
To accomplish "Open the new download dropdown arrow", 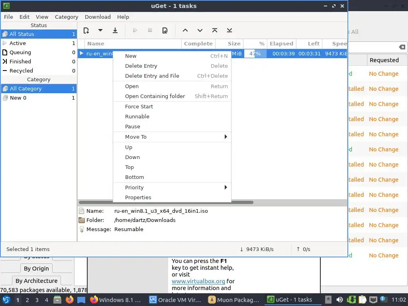I will 100,30.
